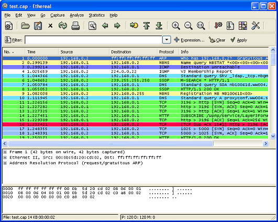Screen dimensions: 278x222
Task: Go back to previous packet arrow
Action: (x=105, y=26)
